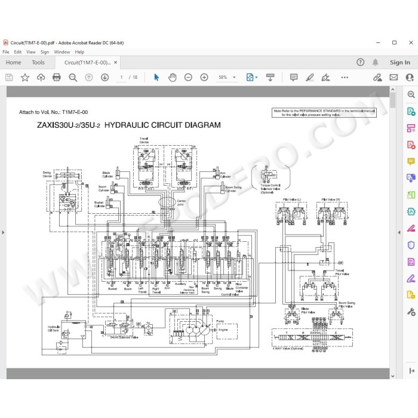Go to the next page with the down arrow
The height and width of the screenshot is (418, 418).
(x=105, y=78)
